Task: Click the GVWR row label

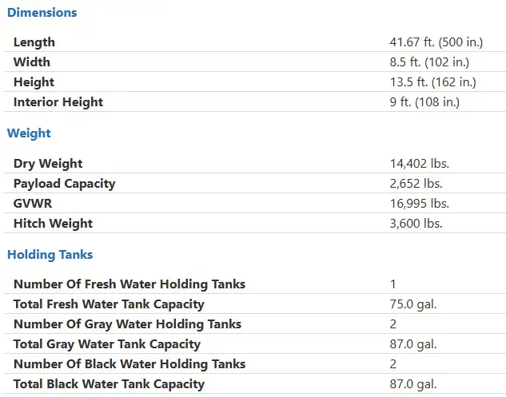Action: pos(33,204)
